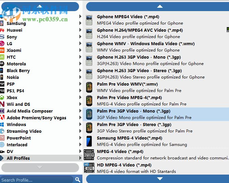Expand the Sony submenu arrow

click(80, 37)
